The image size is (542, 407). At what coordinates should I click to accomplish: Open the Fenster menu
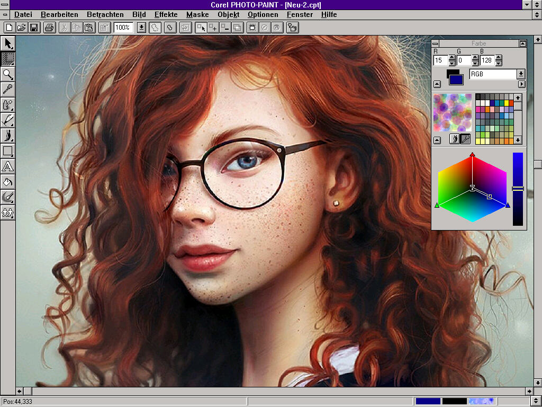(x=300, y=14)
